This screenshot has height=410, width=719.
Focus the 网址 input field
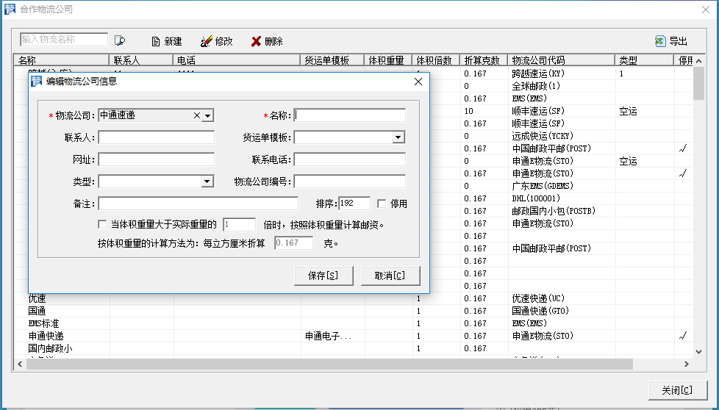tap(157, 159)
